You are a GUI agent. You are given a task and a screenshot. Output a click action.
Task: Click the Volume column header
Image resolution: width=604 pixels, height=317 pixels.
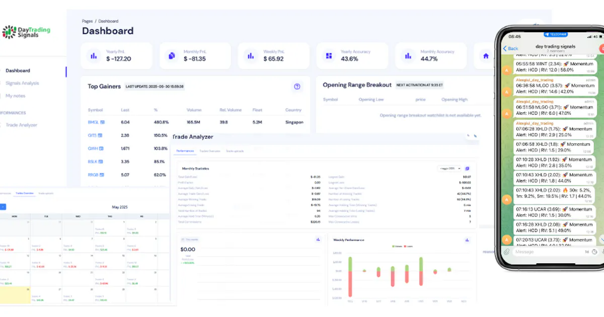(194, 110)
